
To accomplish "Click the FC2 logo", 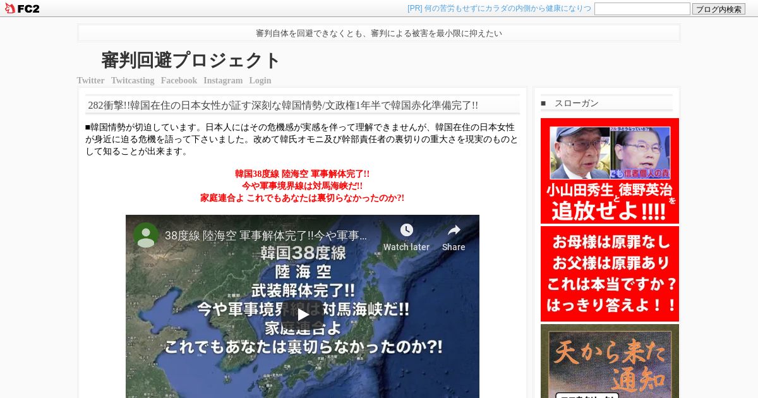I will 22,8.
